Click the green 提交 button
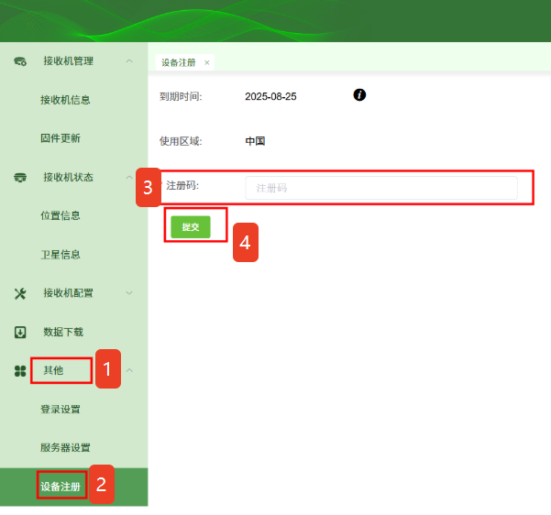 (191, 227)
